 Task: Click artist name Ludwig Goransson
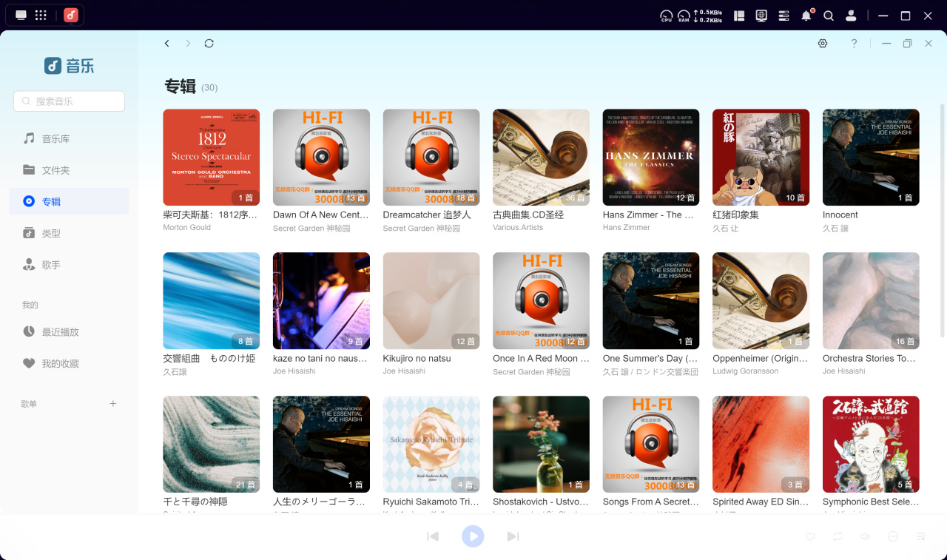(746, 371)
